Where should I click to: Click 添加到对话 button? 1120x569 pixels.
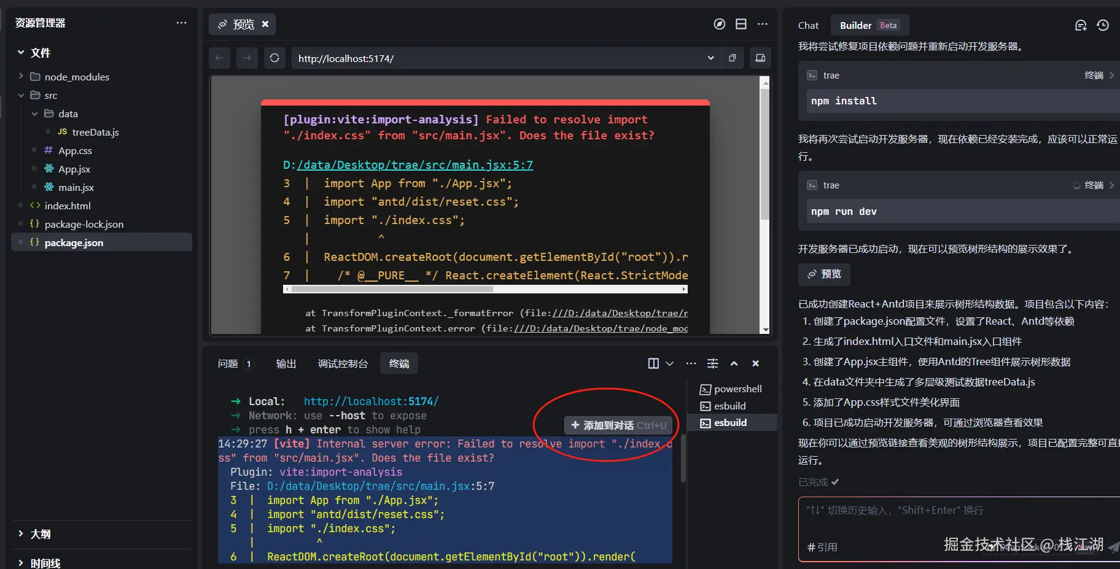pyautogui.click(x=618, y=425)
